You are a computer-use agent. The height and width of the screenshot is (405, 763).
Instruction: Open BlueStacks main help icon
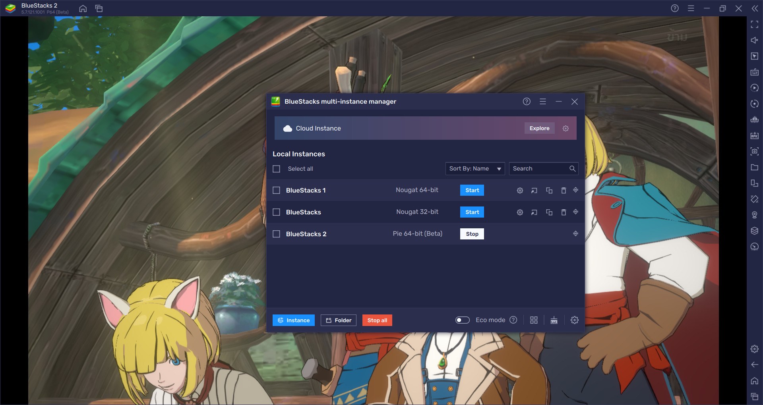pos(675,8)
